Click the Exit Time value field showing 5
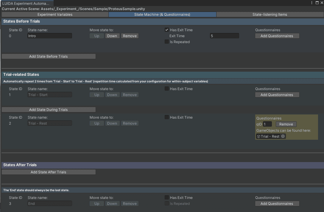Viewport: 324px width, 212px height. point(225,36)
